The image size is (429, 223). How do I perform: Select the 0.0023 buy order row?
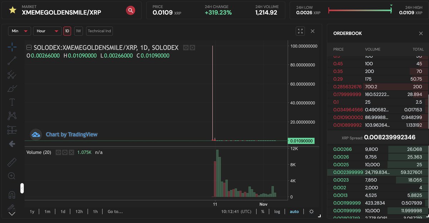tap(378, 180)
